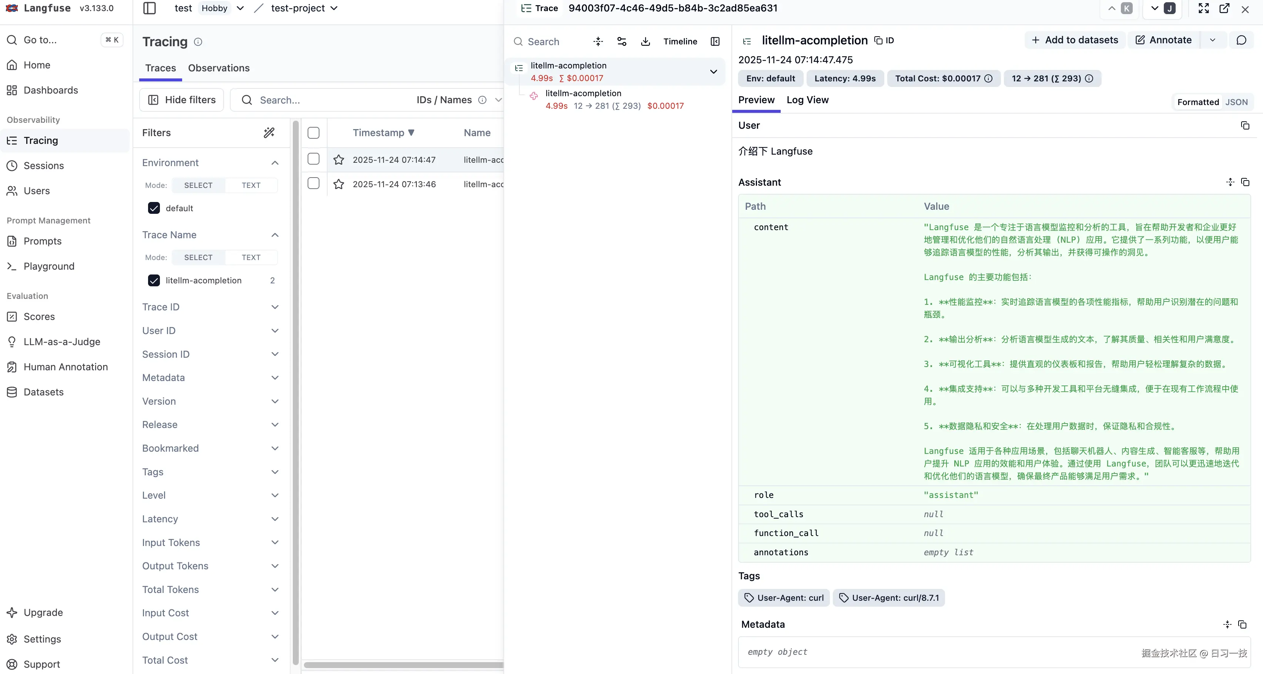Copy the User message content

pyautogui.click(x=1245, y=125)
